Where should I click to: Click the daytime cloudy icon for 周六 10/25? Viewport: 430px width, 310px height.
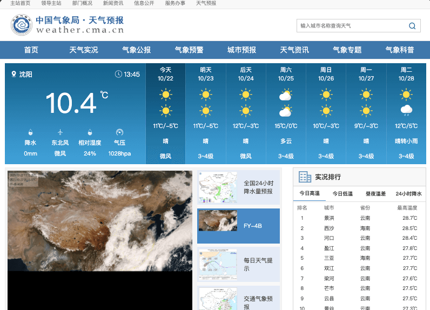[x=286, y=95]
